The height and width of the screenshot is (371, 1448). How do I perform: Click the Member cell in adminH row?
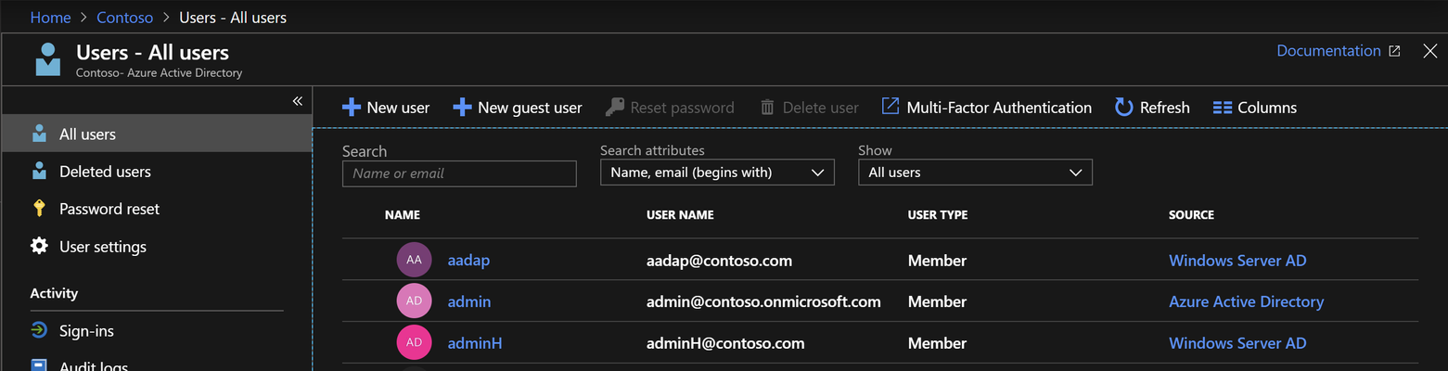[x=937, y=343]
